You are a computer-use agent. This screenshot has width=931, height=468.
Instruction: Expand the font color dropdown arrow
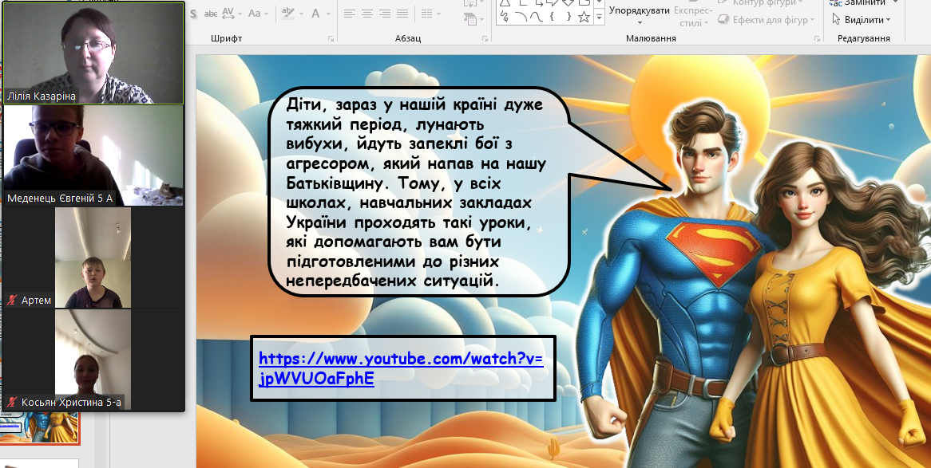pos(328,14)
